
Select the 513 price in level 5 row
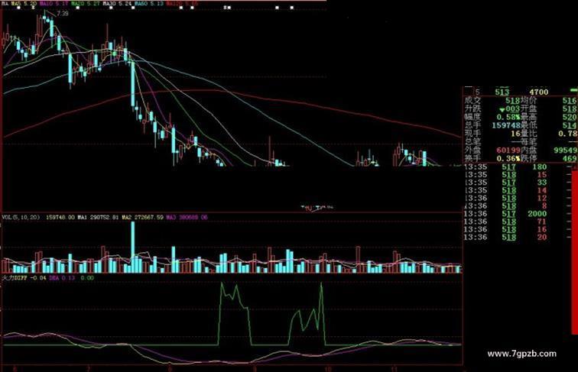click(502, 92)
